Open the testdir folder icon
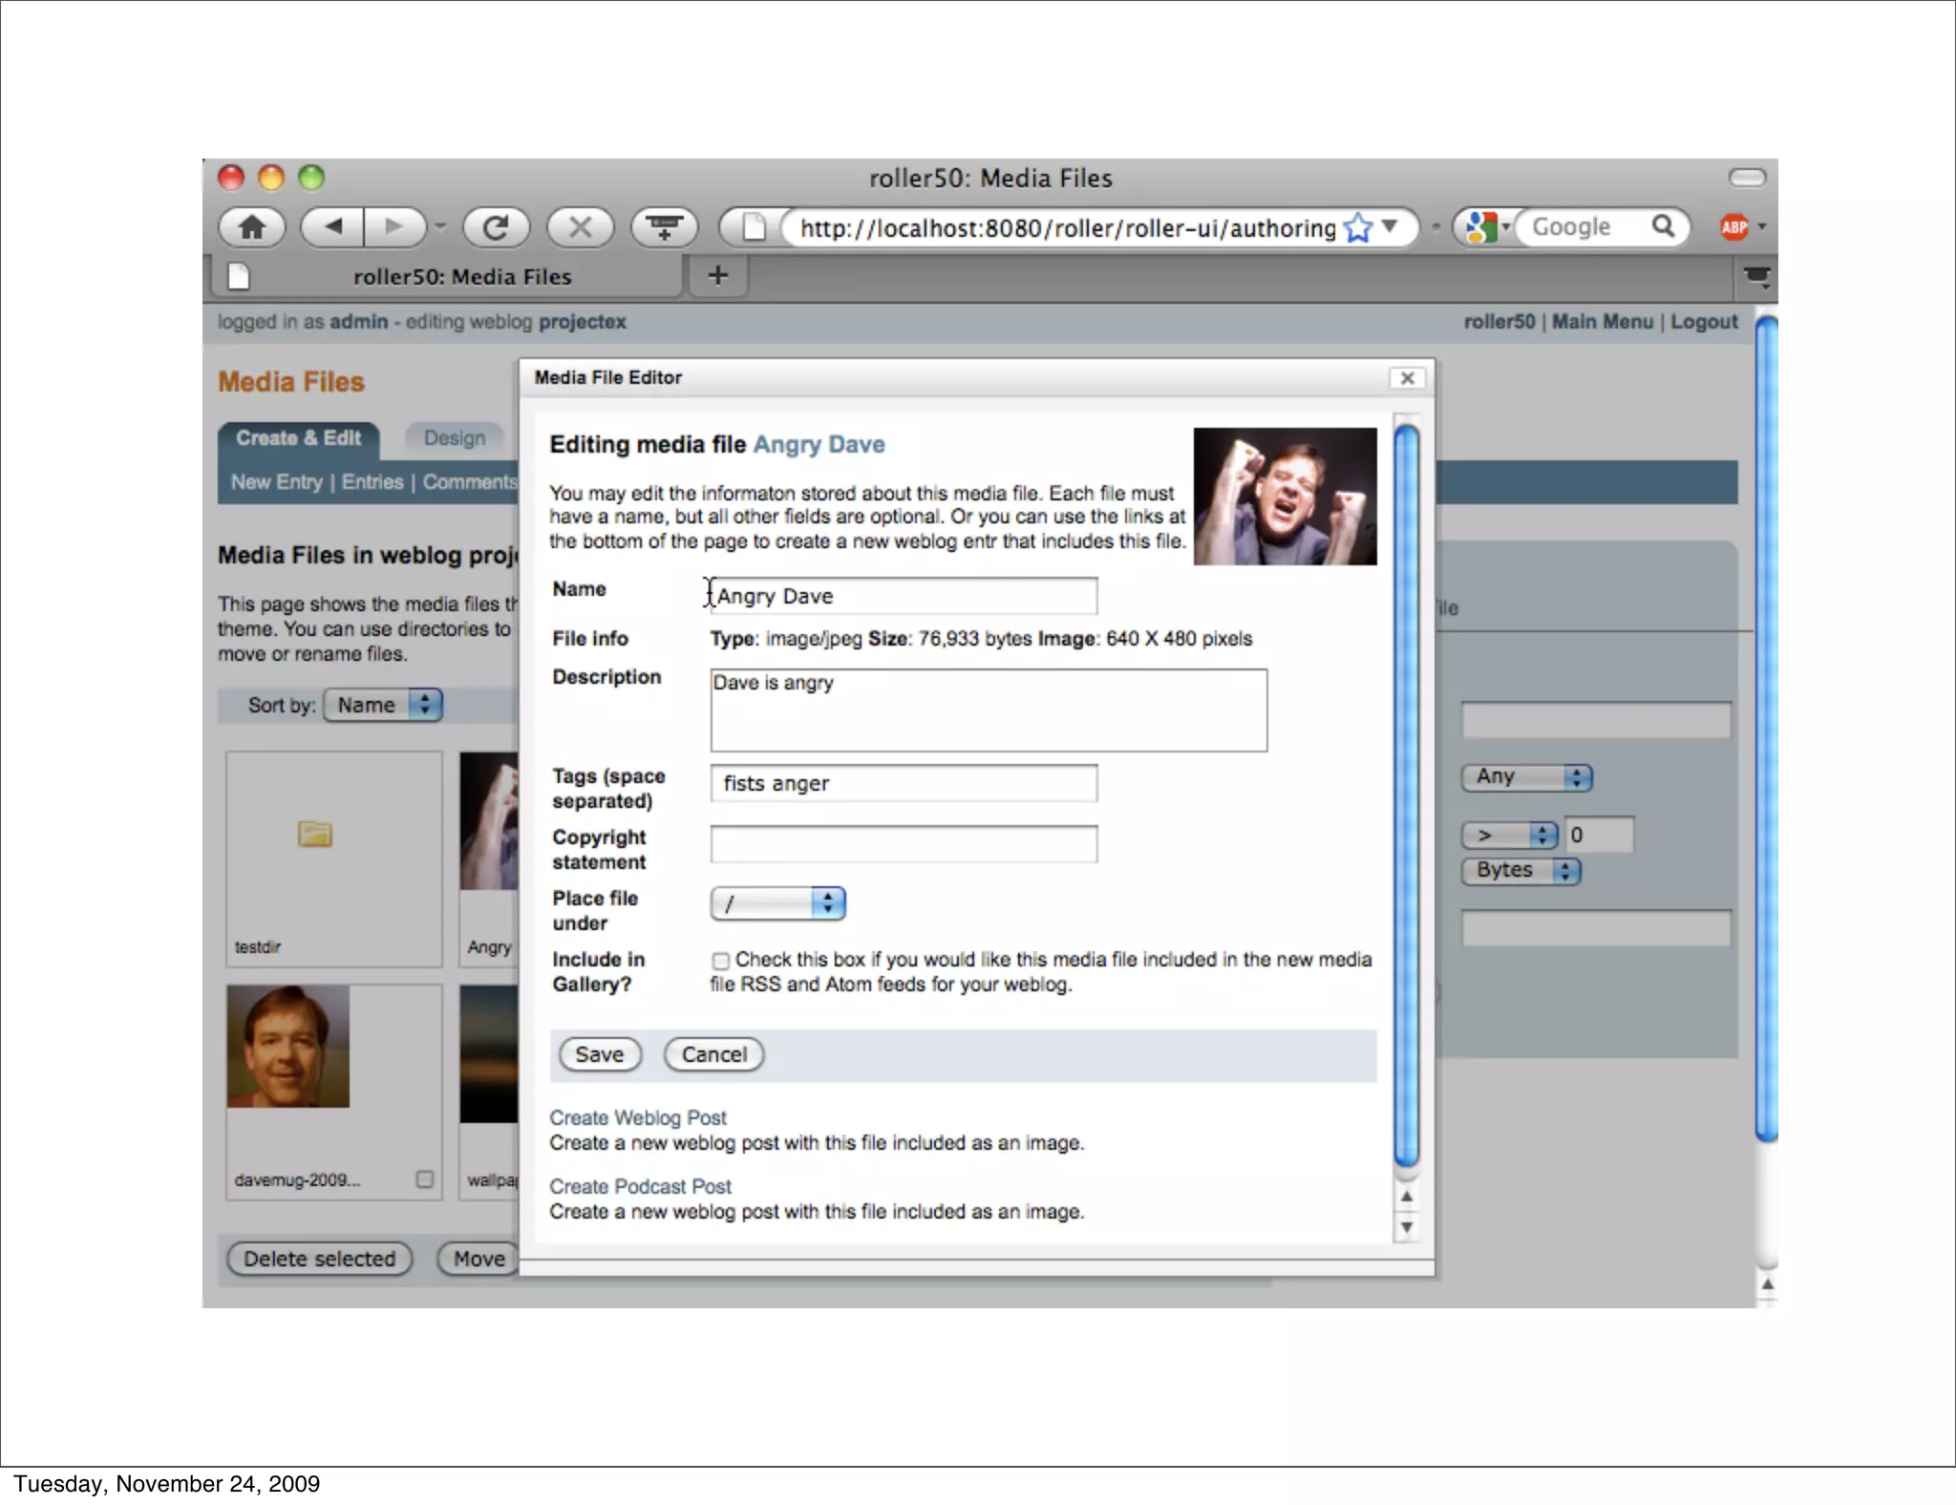This screenshot has height=1505, width=1956. click(x=314, y=834)
